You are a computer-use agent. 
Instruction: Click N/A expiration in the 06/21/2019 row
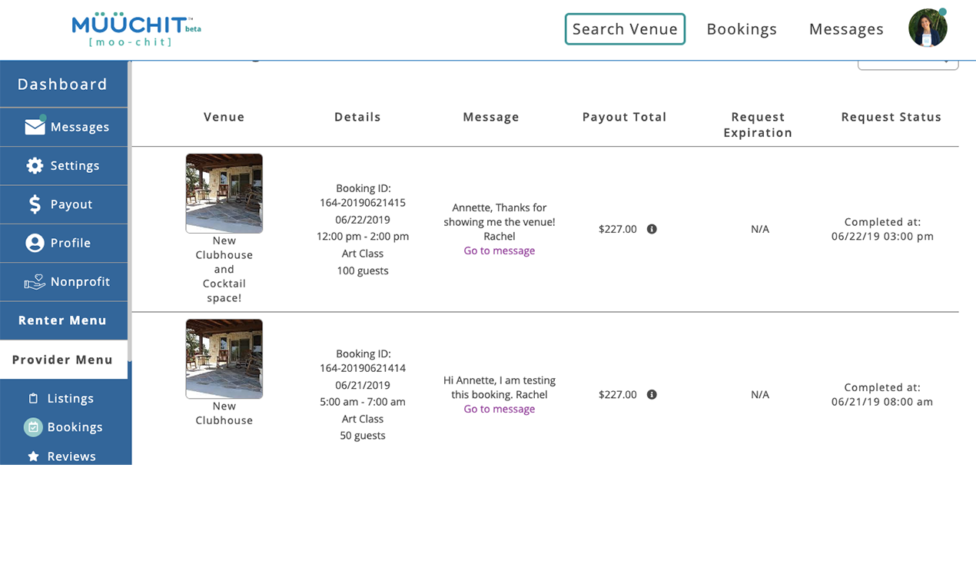[x=760, y=394]
